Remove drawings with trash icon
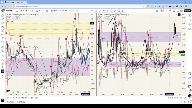 pos(3,76)
